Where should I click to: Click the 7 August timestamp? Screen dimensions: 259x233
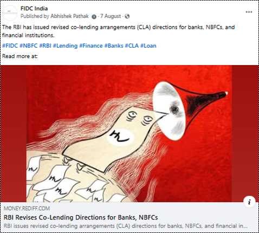[x=111, y=16]
